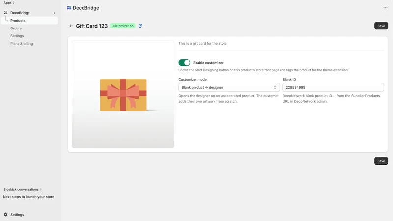Click the Settings gear icon at bottom left
Image resolution: width=393 pixels, height=221 pixels.
click(6, 215)
